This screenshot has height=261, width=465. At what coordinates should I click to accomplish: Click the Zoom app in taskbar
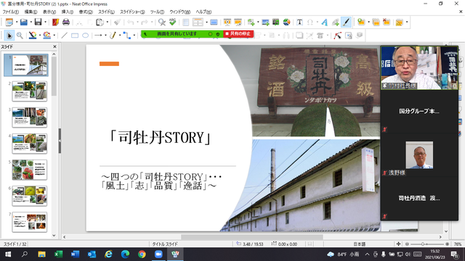[x=158, y=254]
